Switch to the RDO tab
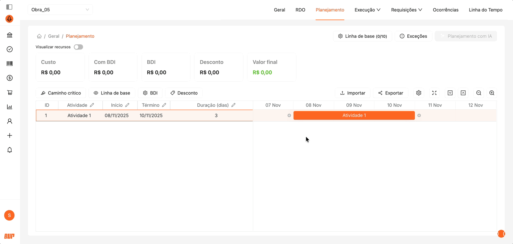The image size is (513, 244). (x=300, y=10)
